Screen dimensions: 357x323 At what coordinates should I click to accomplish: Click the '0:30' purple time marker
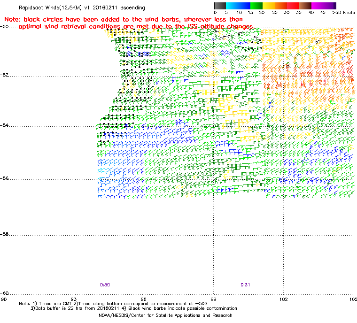tap(105, 285)
